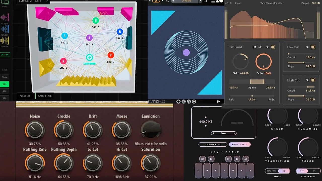Select the F# key in Key / Scale

coord(228,159)
